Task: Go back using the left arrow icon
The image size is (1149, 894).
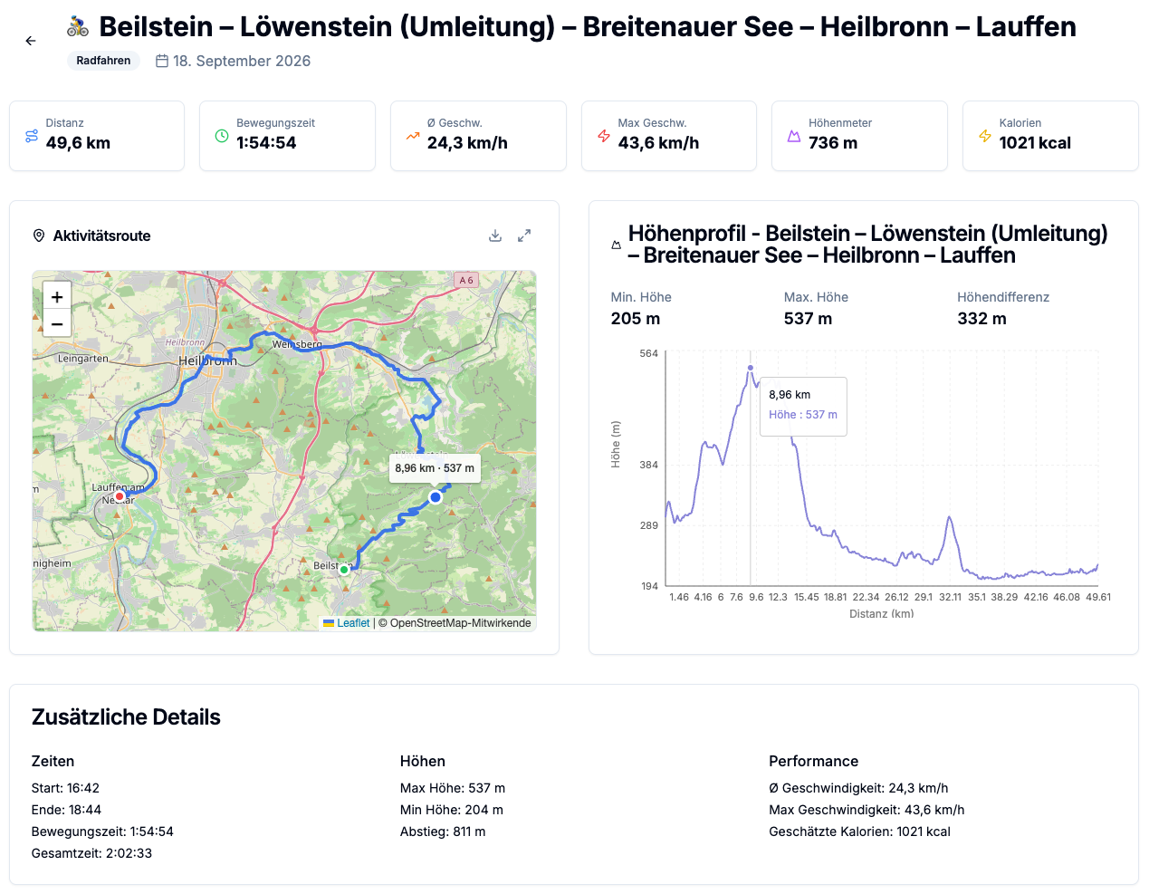Action: [x=31, y=41]
